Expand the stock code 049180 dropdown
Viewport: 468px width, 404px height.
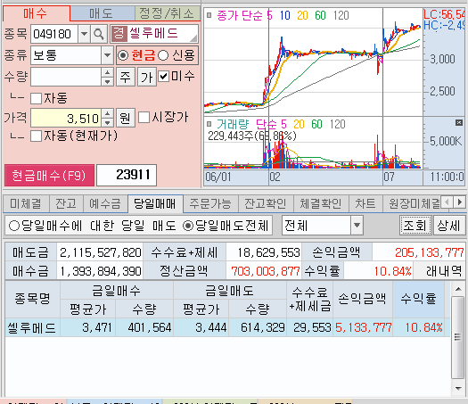(84, 34)
